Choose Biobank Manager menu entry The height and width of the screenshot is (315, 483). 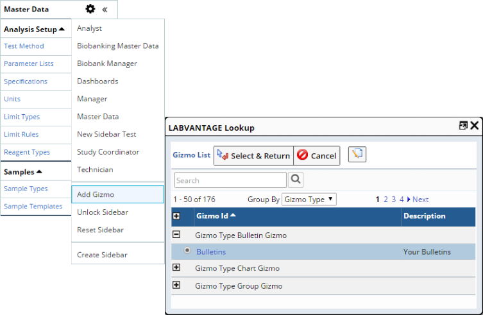107,64
